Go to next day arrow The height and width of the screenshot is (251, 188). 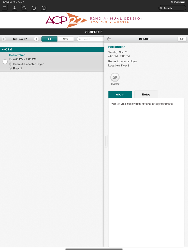[x=36, y=39]
